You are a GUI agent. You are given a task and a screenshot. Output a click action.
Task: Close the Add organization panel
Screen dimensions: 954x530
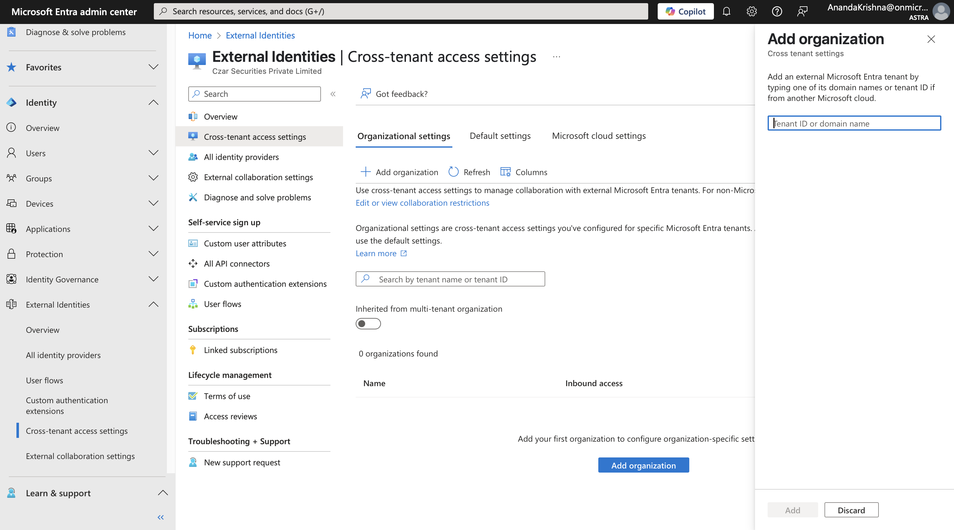pyautogui.click(x=931, y=39)
